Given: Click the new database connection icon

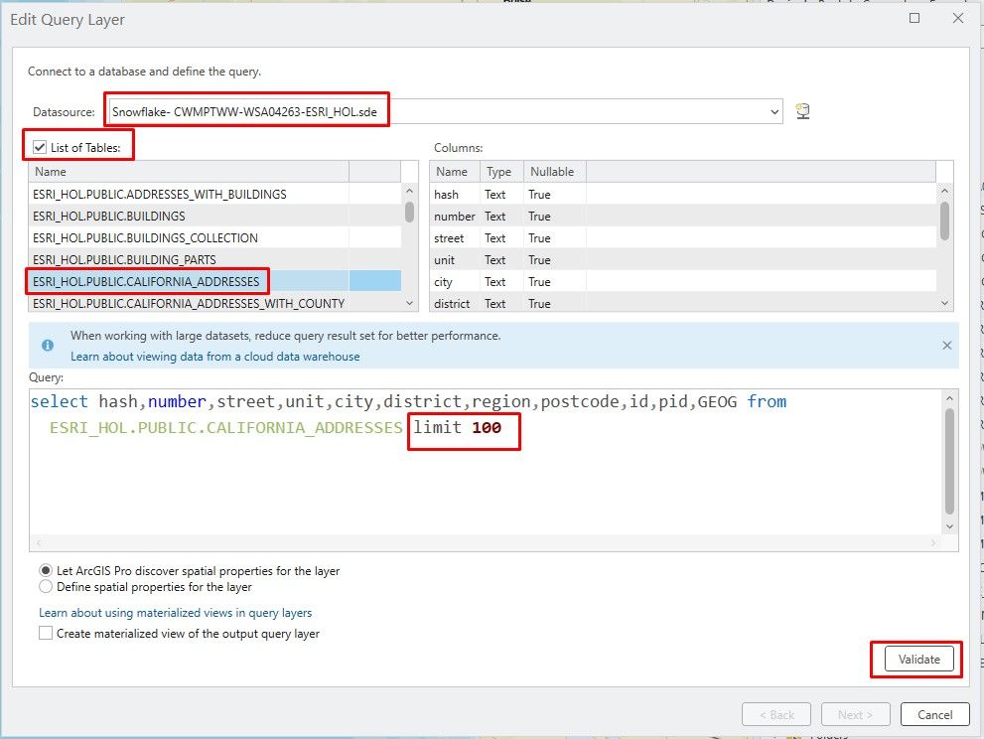Looking at the screenshot, I should tap(802, 111).
